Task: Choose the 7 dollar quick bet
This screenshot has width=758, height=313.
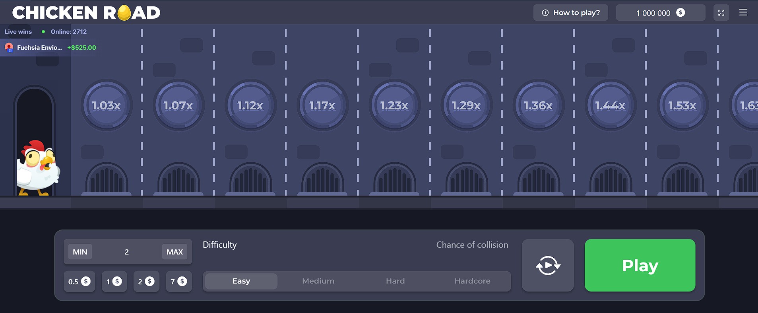Action: tap(178, 282)
